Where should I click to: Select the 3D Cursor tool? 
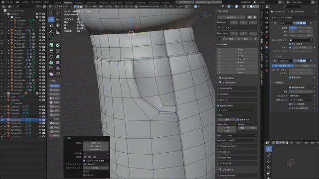coord(58,13)
